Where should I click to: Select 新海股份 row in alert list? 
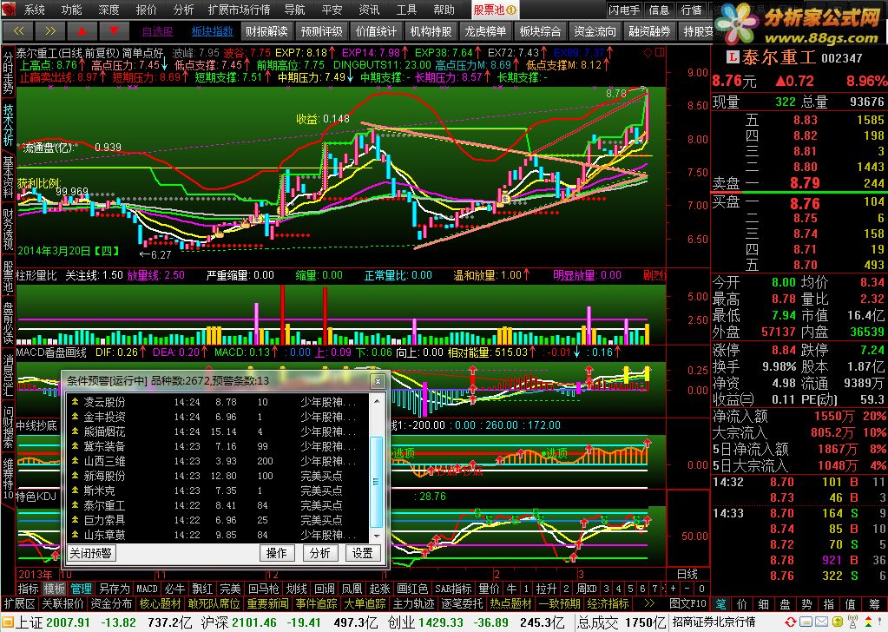(220, 476)
